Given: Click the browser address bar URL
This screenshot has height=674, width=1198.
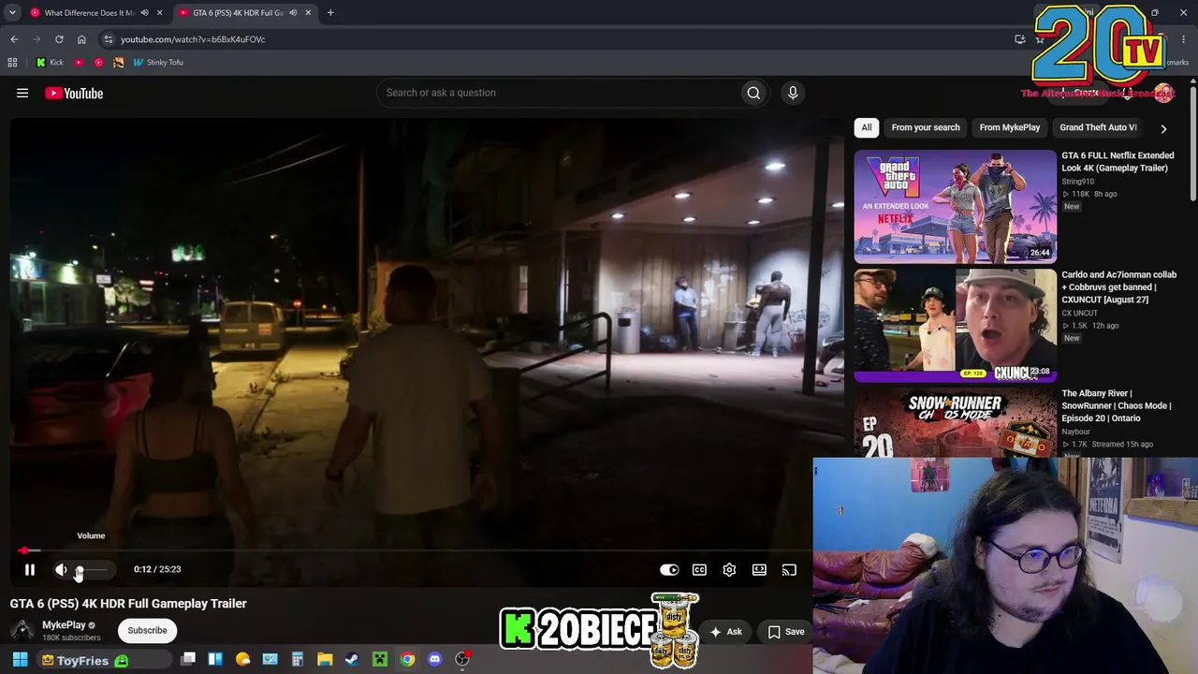Looking at the screenshot, I should (x=193, y=39).
